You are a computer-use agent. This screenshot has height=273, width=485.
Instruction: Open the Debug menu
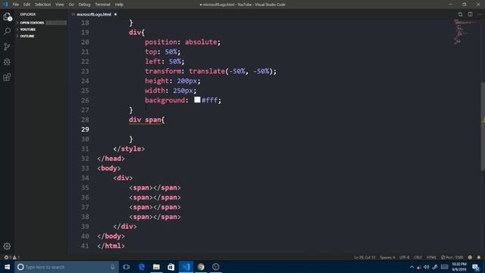click(84, 5)
